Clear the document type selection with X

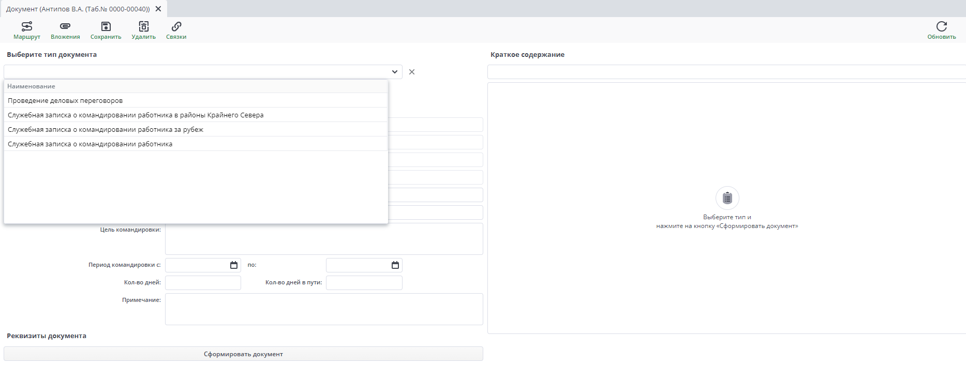412,72
